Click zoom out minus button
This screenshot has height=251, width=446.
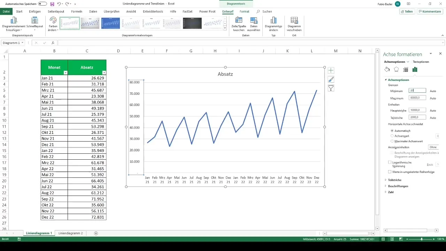click(x=407, y=239)
